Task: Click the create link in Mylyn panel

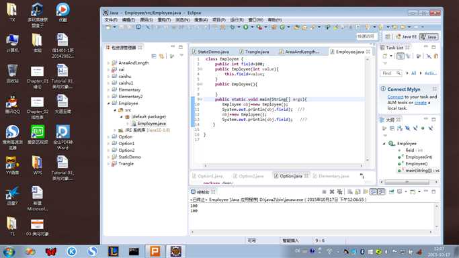Action: [421, 103]
